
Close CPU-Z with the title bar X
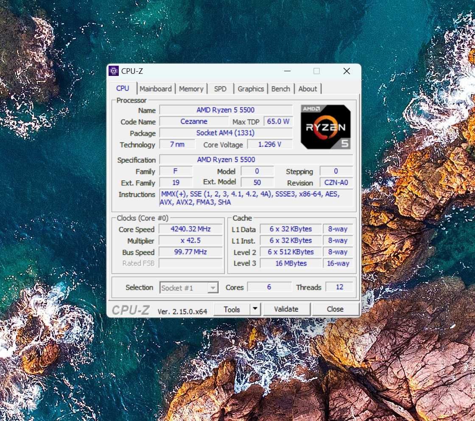346,71
